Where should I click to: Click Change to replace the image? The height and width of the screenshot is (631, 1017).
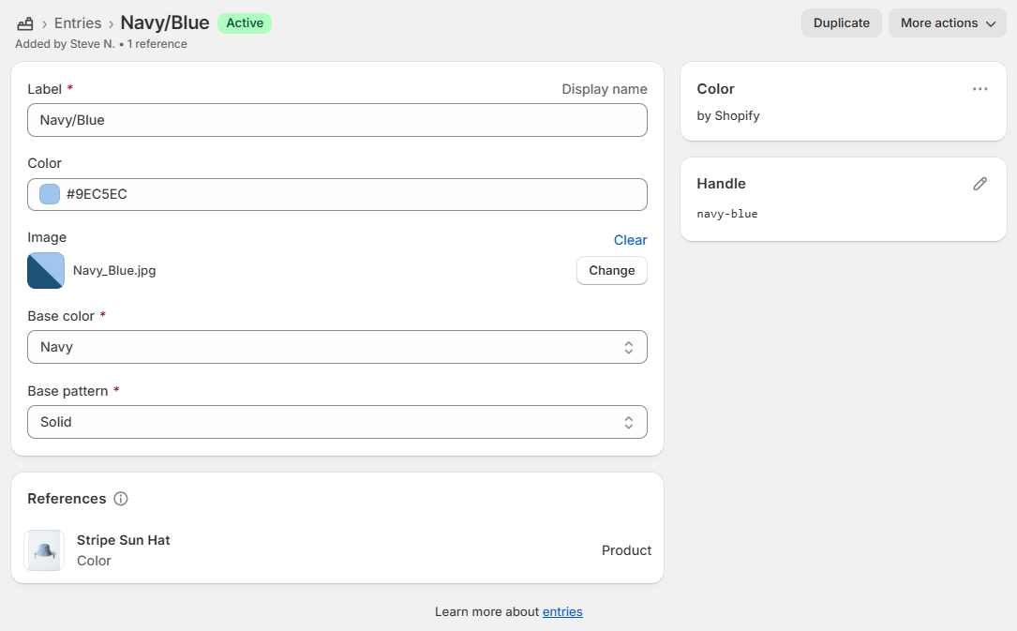(611, 271)
